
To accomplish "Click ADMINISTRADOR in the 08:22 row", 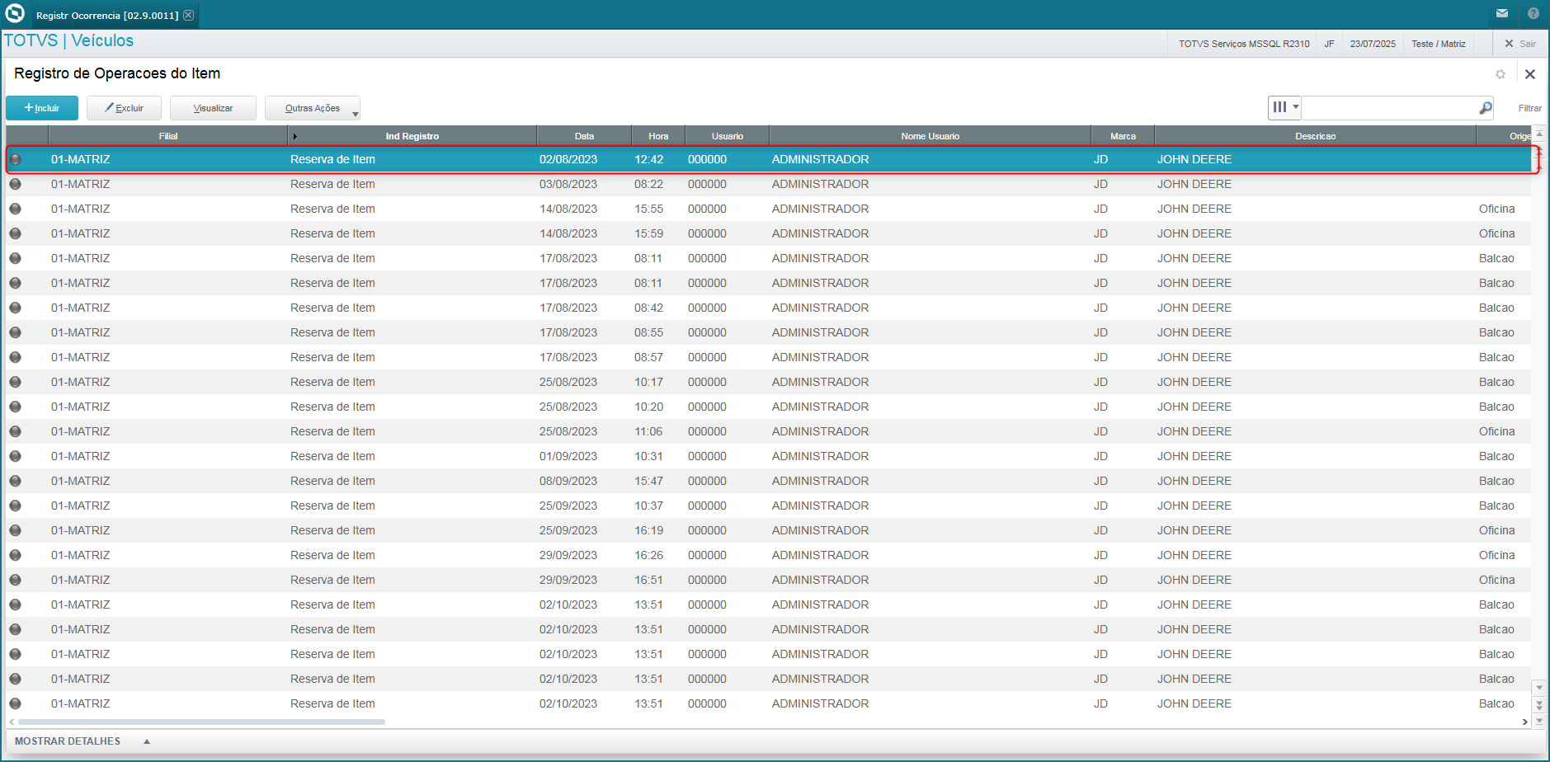I will 820,184.
